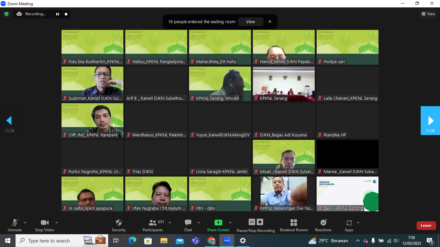Expand audio options arrow next to Unmute

[25, 223]
